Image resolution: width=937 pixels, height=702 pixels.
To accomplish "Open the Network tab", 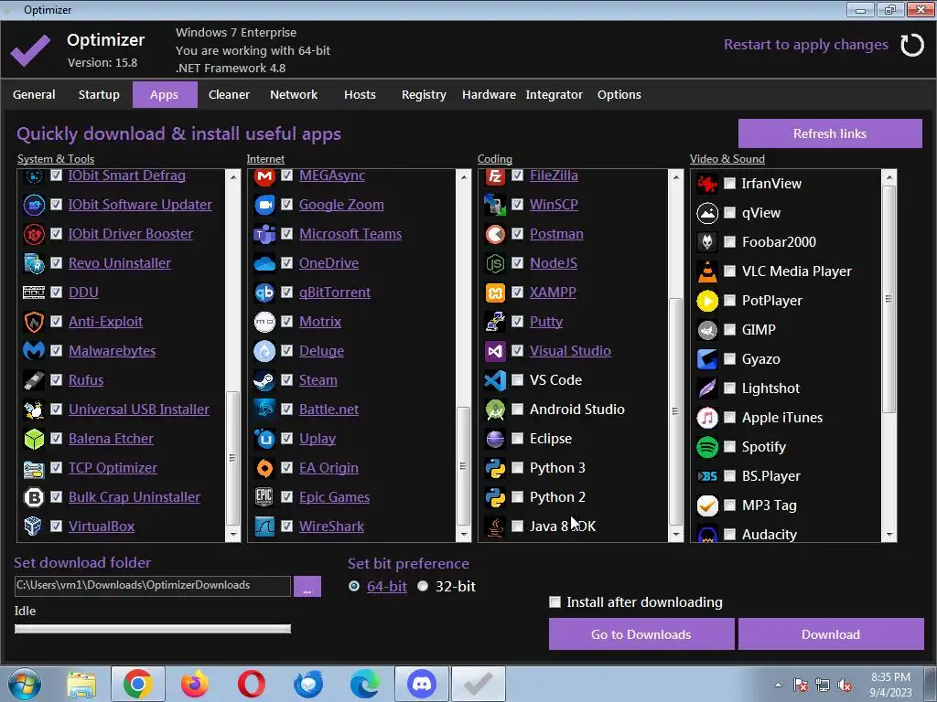I will 294,95.
